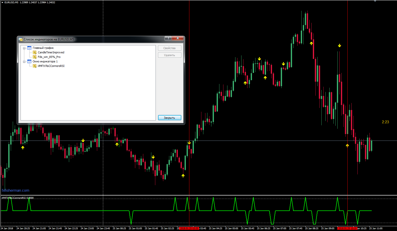Viewport: 397px width, 231px height.
Task: Select Fds_win_85%_Pro in the indicator list
Action: click(x=49, y=57)
